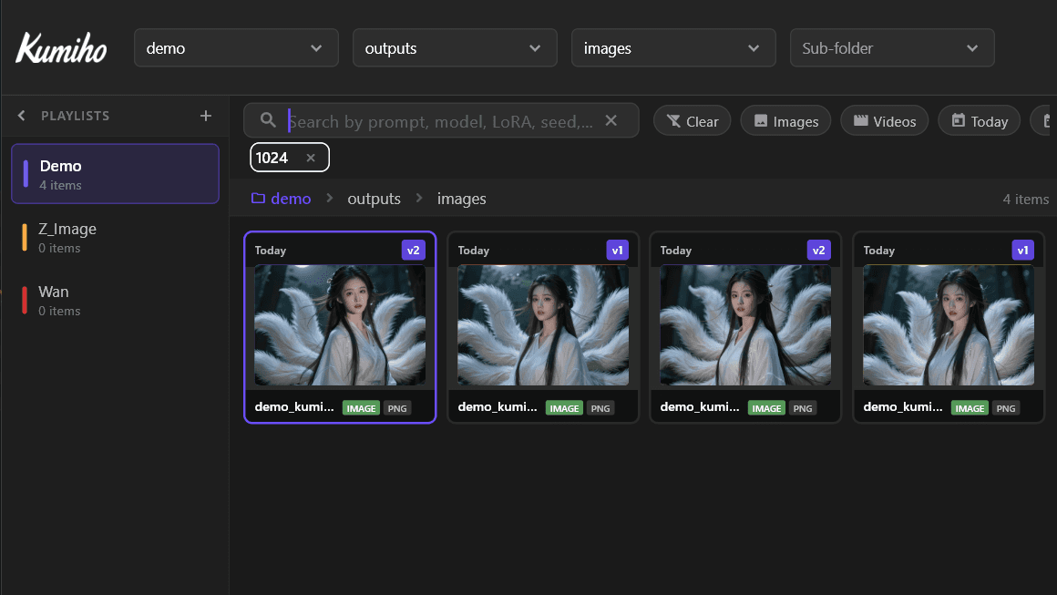Viewport: 1057px width, 595px height.
Task: Open the Sub-folder dropdown
Action: [x=891, y=47]
